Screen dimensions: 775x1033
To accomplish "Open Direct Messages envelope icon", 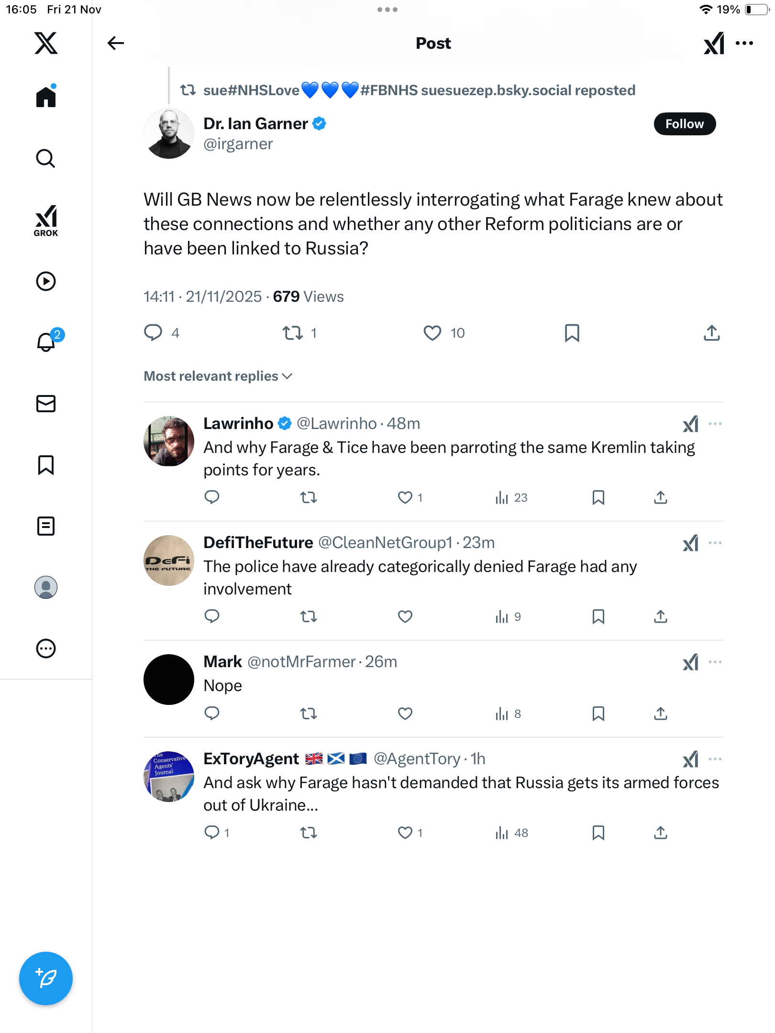I will 46,404.
